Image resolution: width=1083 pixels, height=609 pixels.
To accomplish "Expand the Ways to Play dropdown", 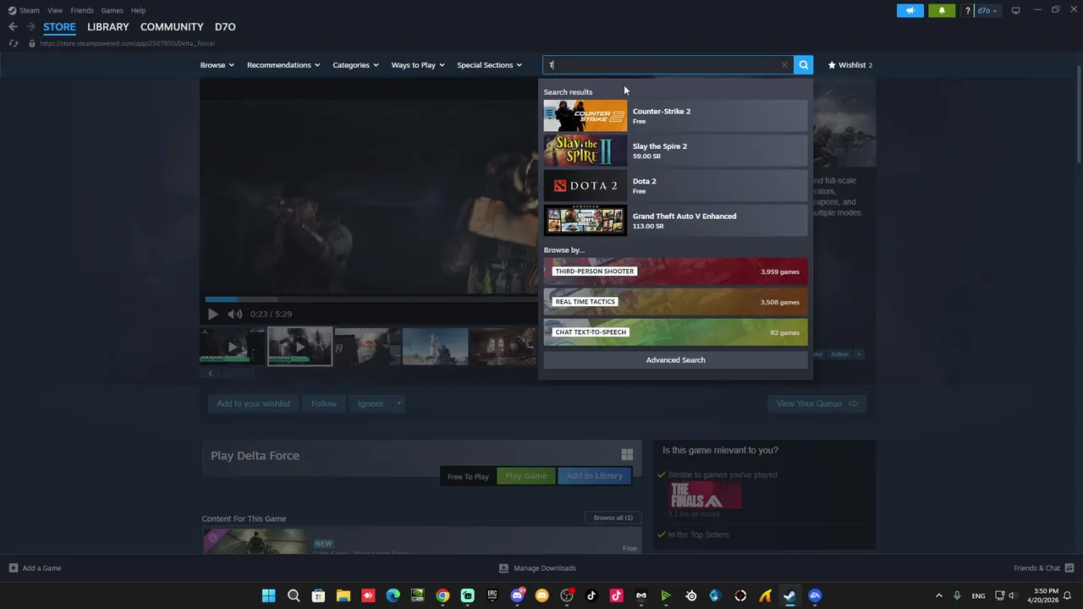I will pos(417,65).
